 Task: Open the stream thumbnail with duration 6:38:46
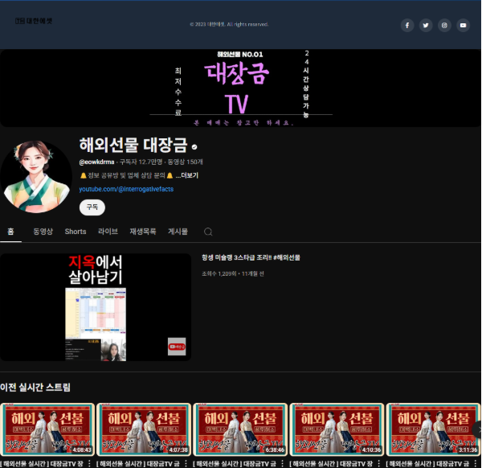pos(240,429)
